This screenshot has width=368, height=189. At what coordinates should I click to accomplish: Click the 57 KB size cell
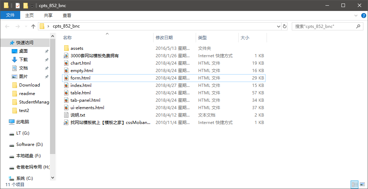click(x=258, y=93)
